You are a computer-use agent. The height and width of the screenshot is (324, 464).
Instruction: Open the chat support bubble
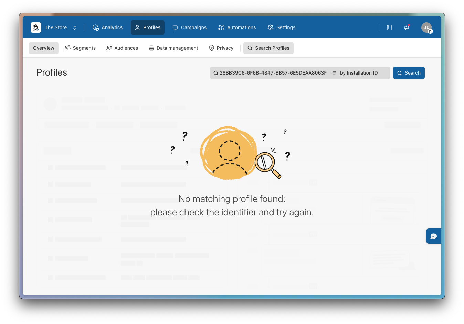coord(433,236)
